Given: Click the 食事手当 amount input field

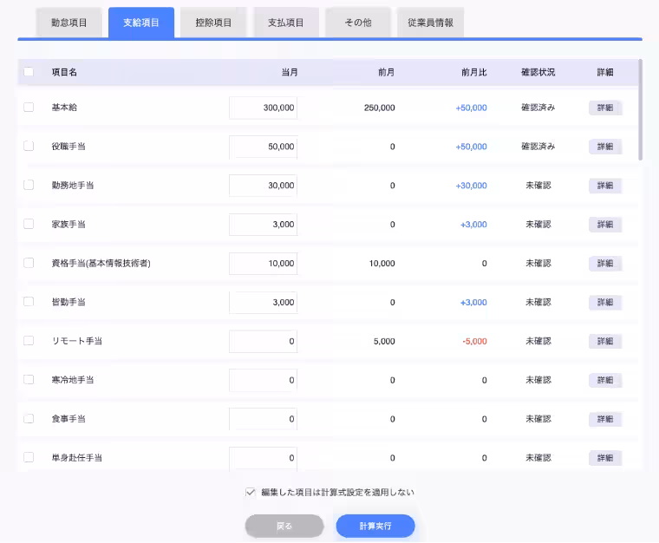Looking at the screenshot, I should [264, 419].
